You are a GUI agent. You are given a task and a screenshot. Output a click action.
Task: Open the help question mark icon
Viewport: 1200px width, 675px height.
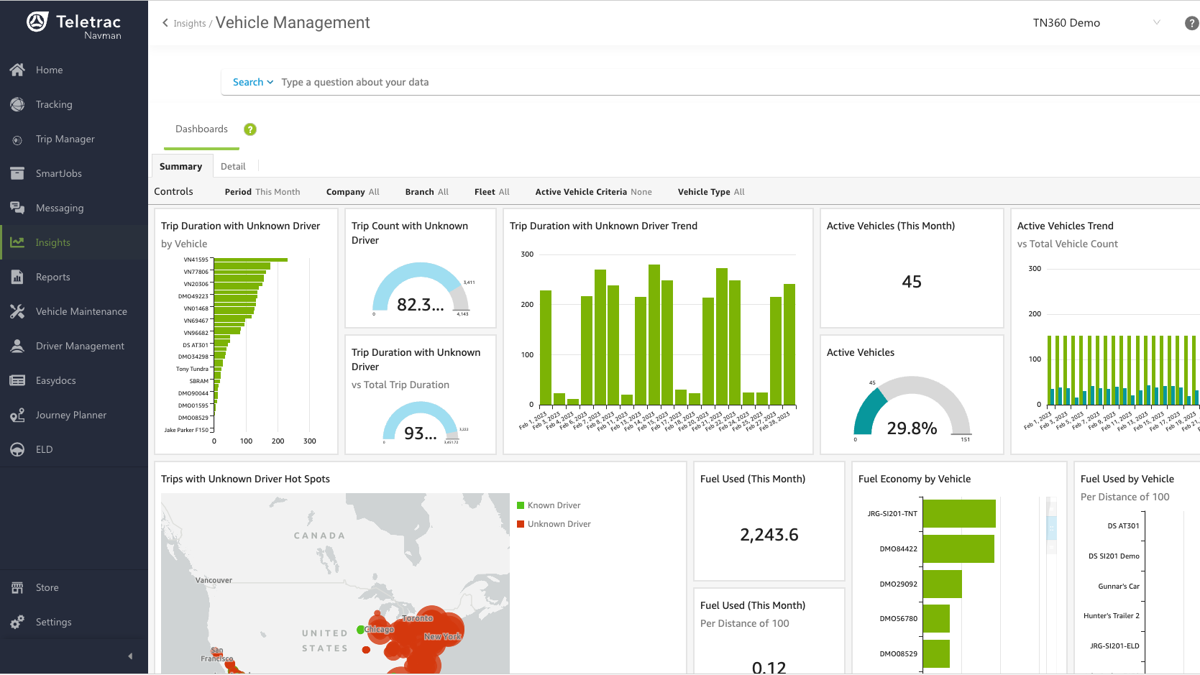point(1191,22)
